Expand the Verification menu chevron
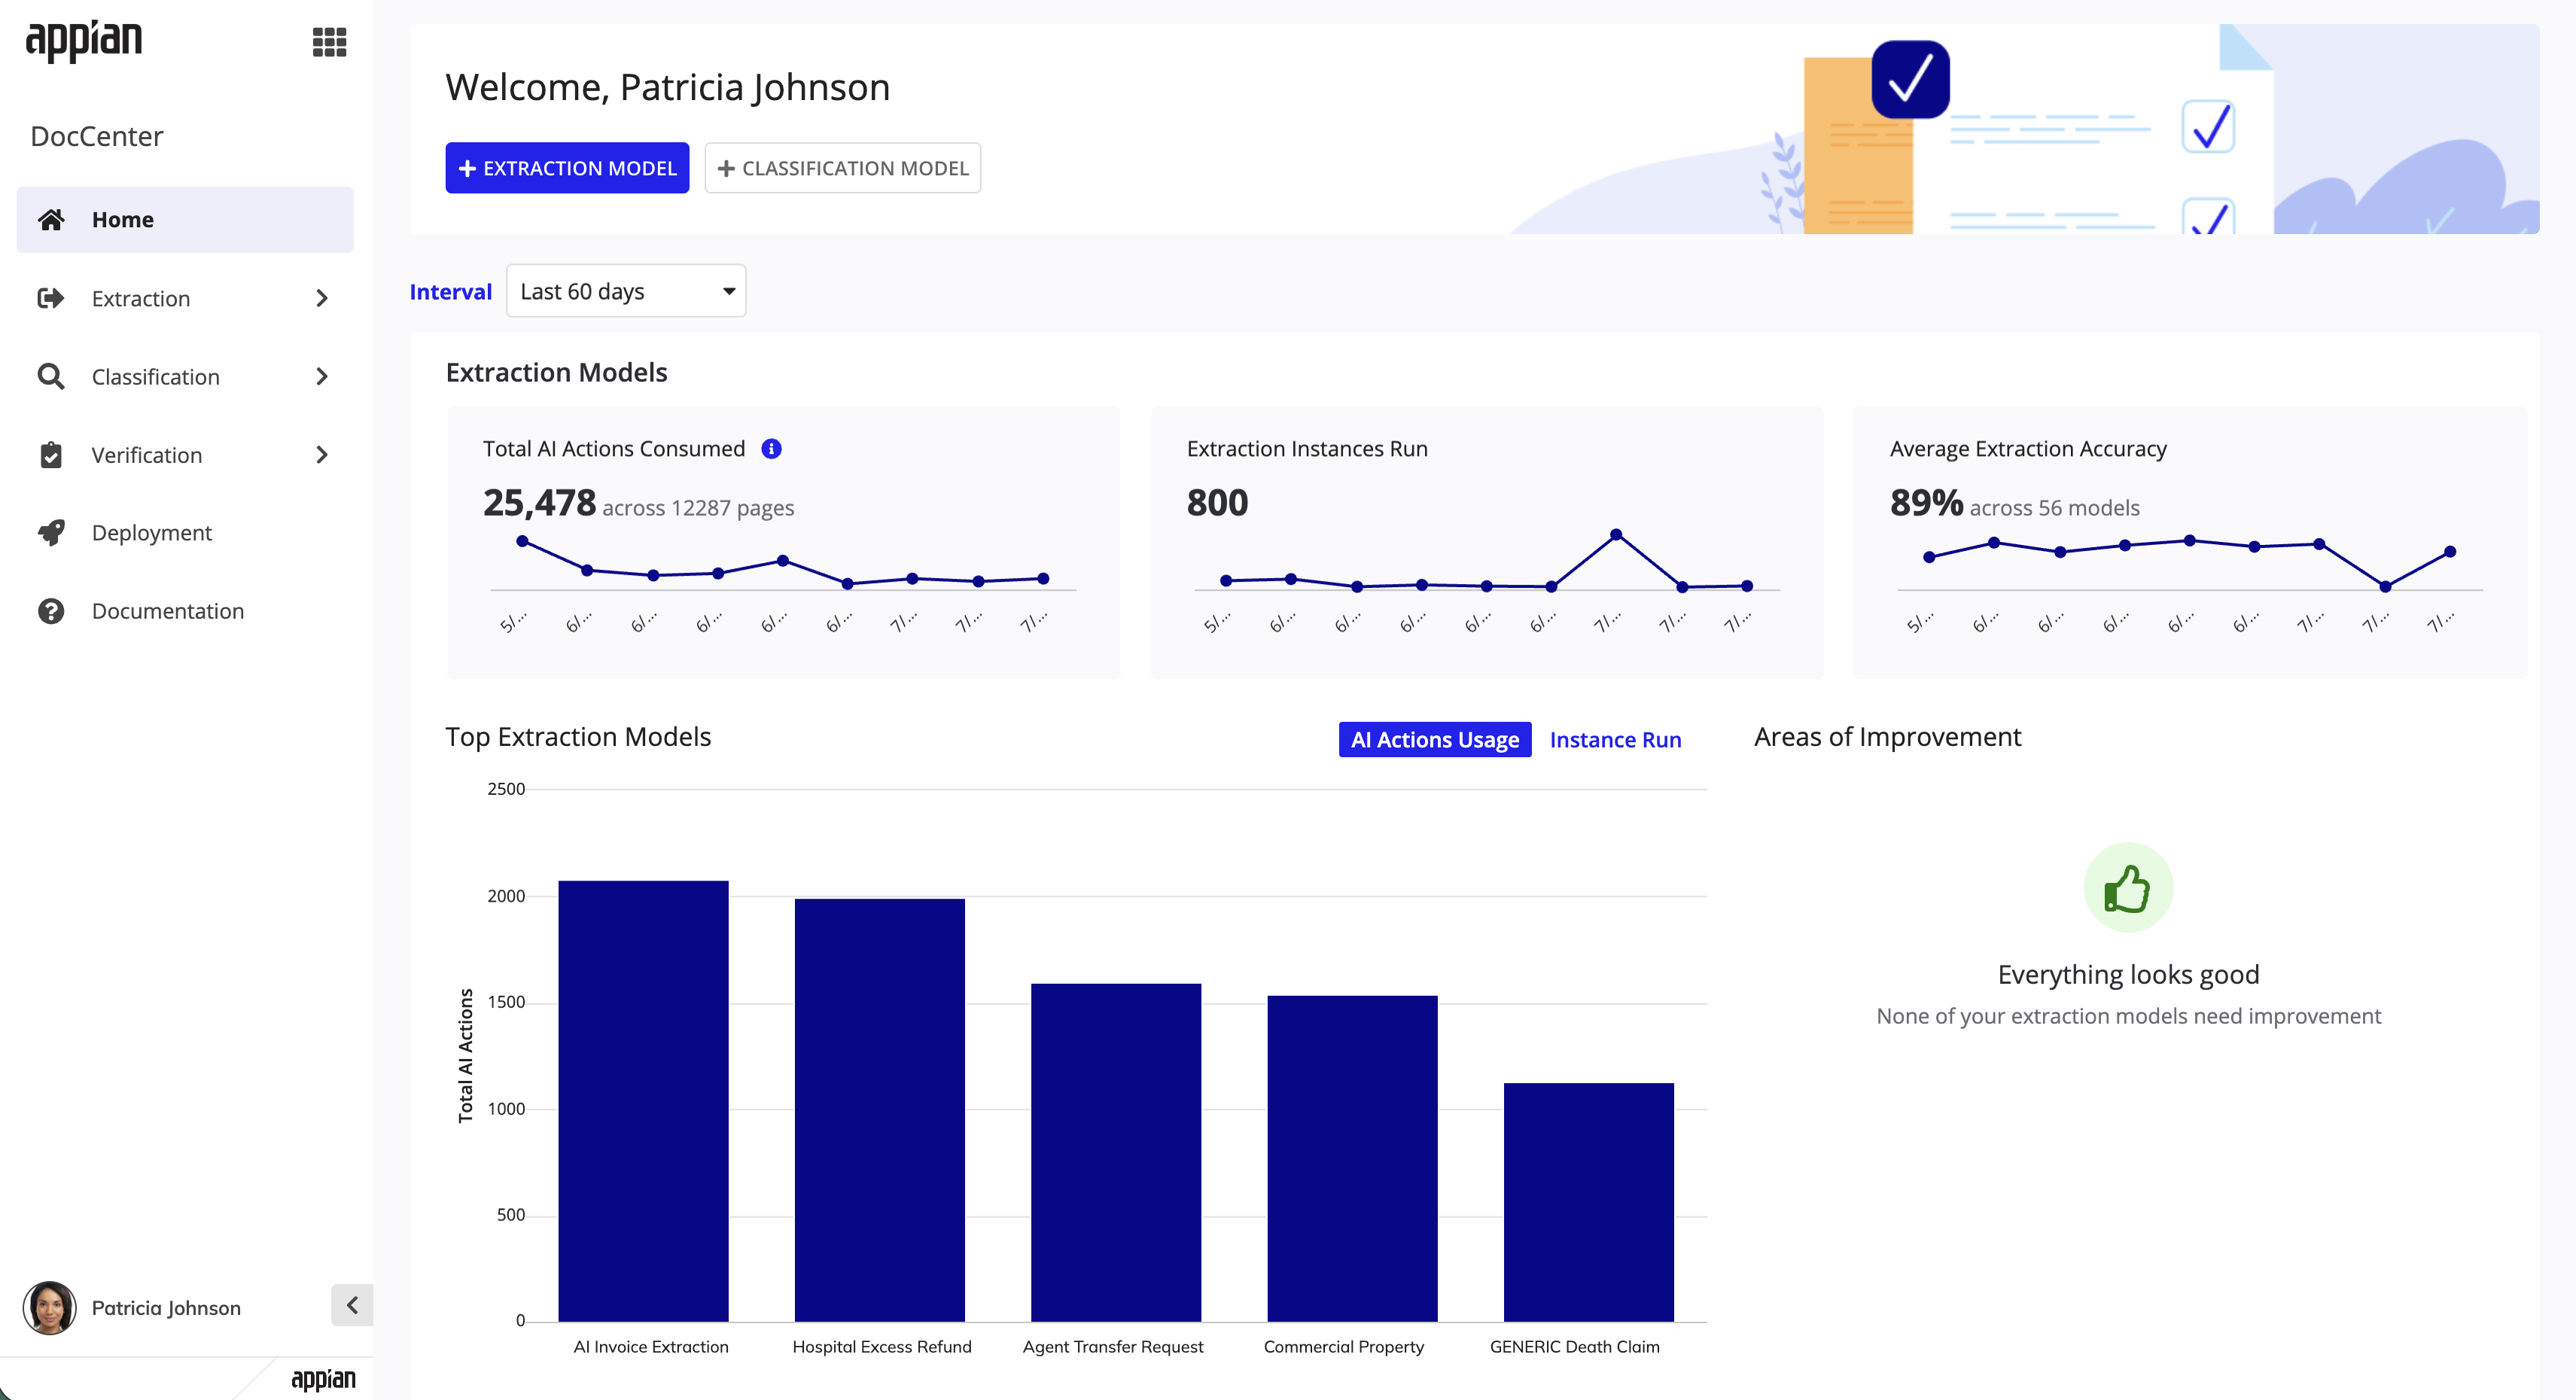This screenshot has height=1400, width=2576. click(x=321, y=455)
